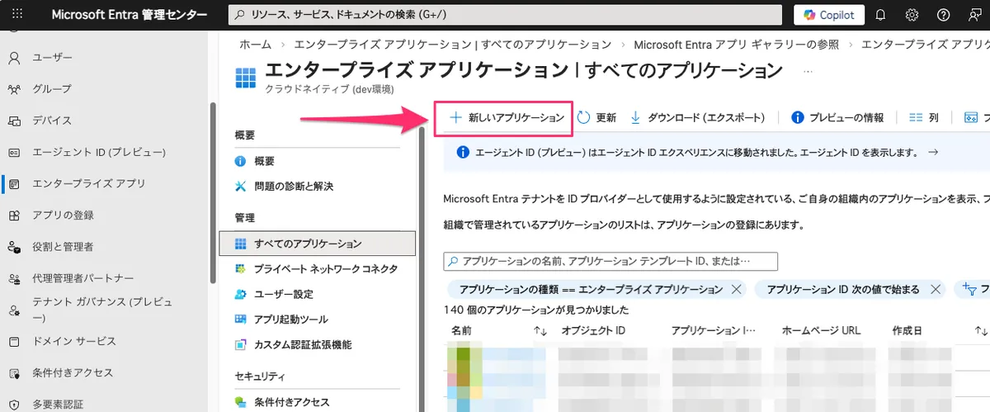The width and height of the screenshot is (990, 412).
Task: Click ホームページ URL column header
Action: click(821, 330)
